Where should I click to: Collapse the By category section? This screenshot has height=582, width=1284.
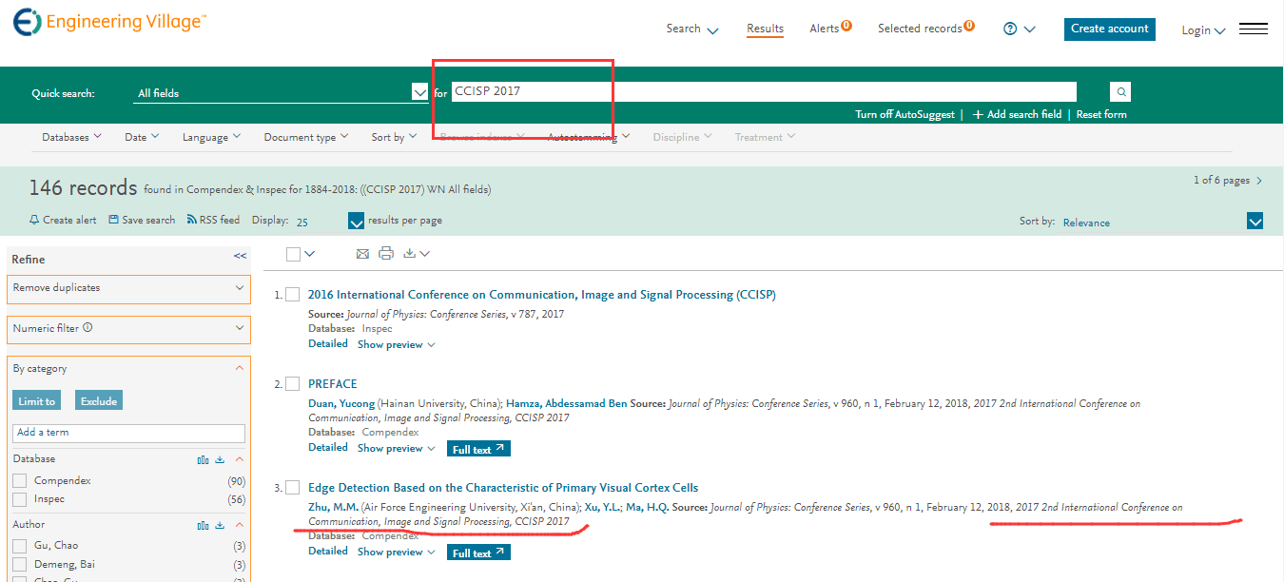pos(240,369)
